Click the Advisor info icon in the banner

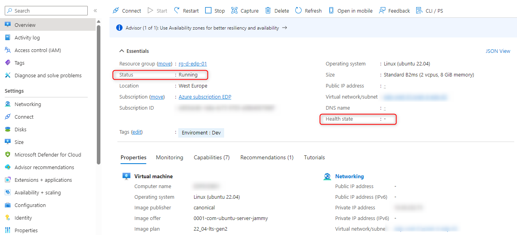119,28
